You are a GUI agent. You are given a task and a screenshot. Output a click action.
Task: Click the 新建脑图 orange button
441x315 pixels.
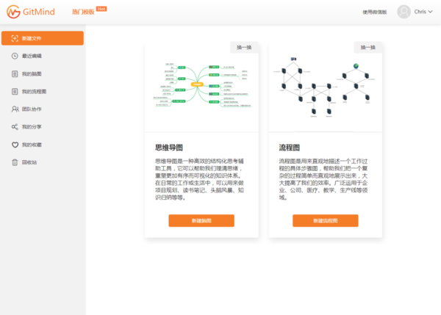(201, 220)
